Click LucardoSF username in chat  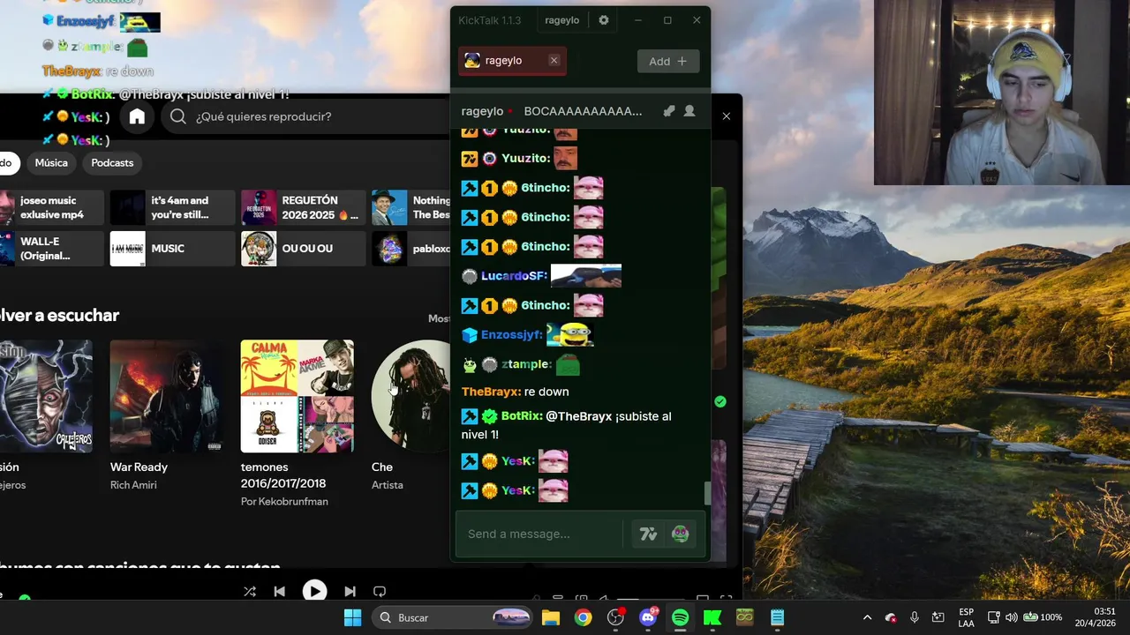pos(514,276)
